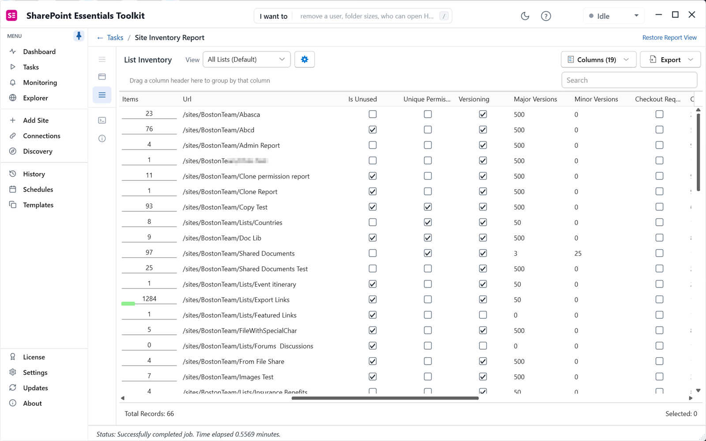Uncheck Is Unused for Abcd row
The width and height of the screenshot is (706, 441).
coord(373,130)
